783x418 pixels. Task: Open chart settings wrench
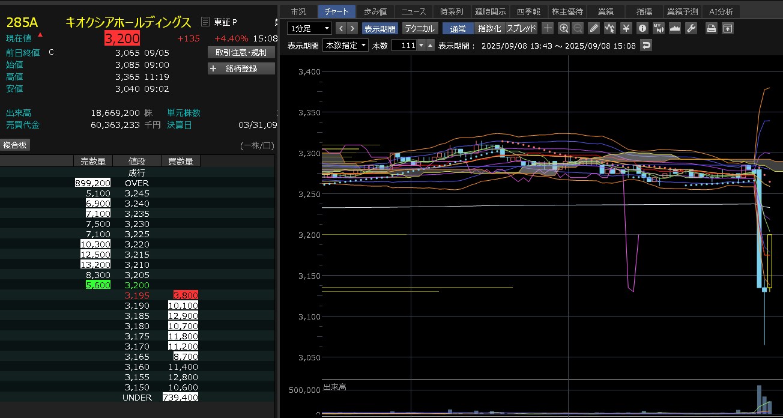click(x=691, y=28)
